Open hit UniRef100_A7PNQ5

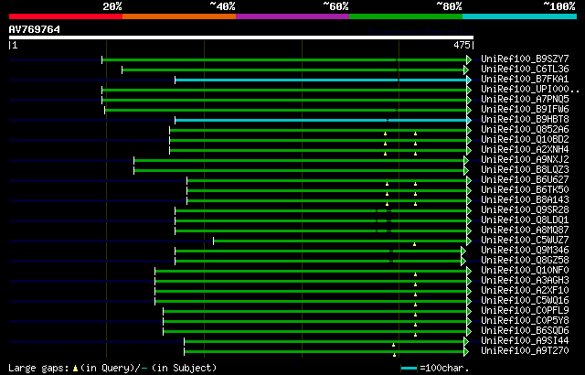pos(525,100)
